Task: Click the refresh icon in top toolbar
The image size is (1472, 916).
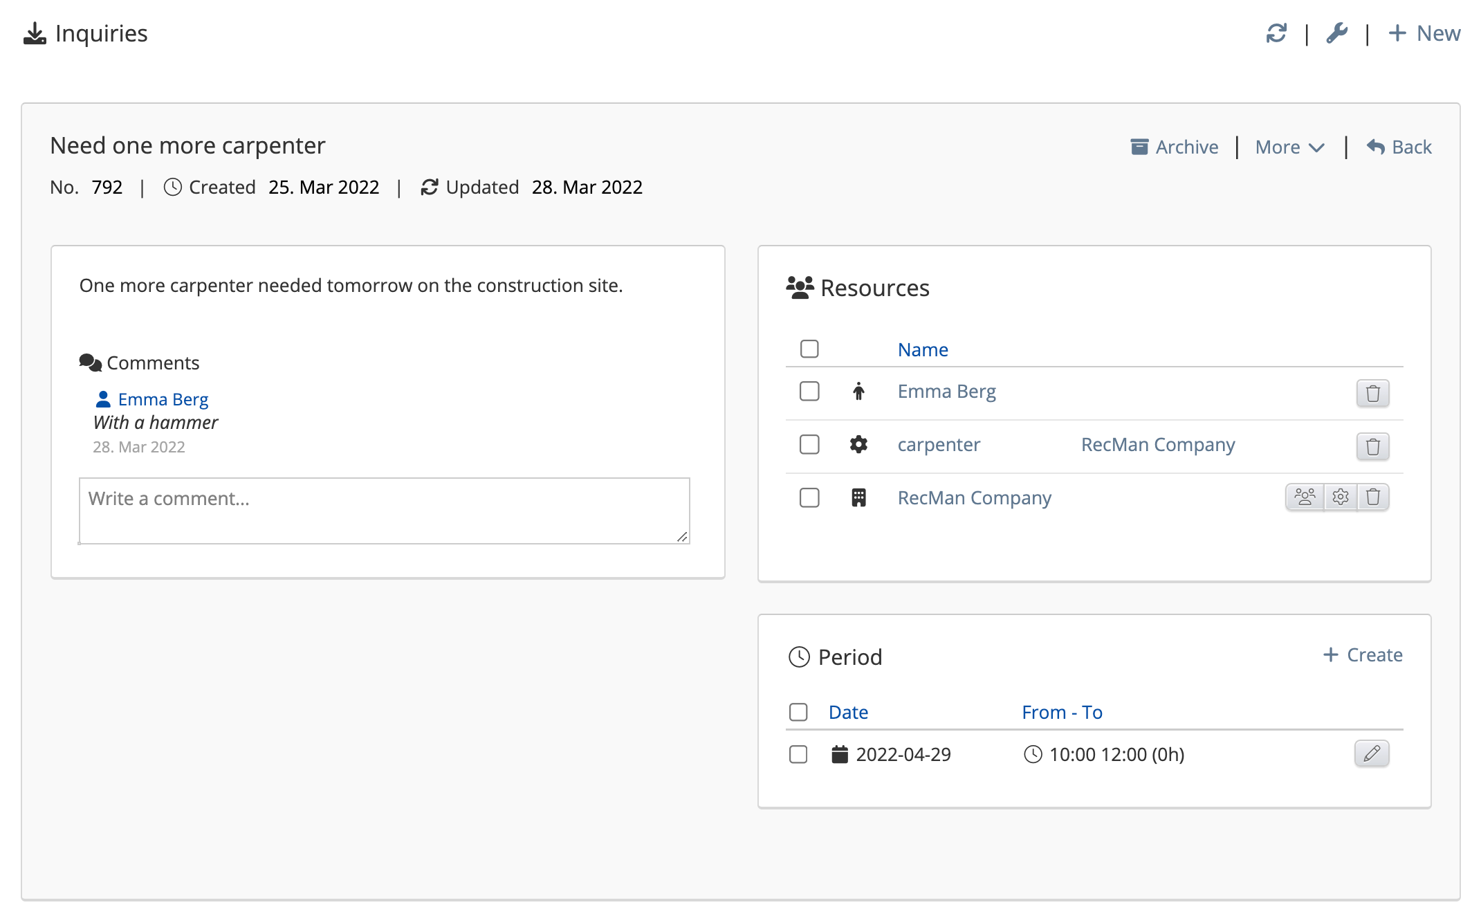Action: tap(1276, 33)
